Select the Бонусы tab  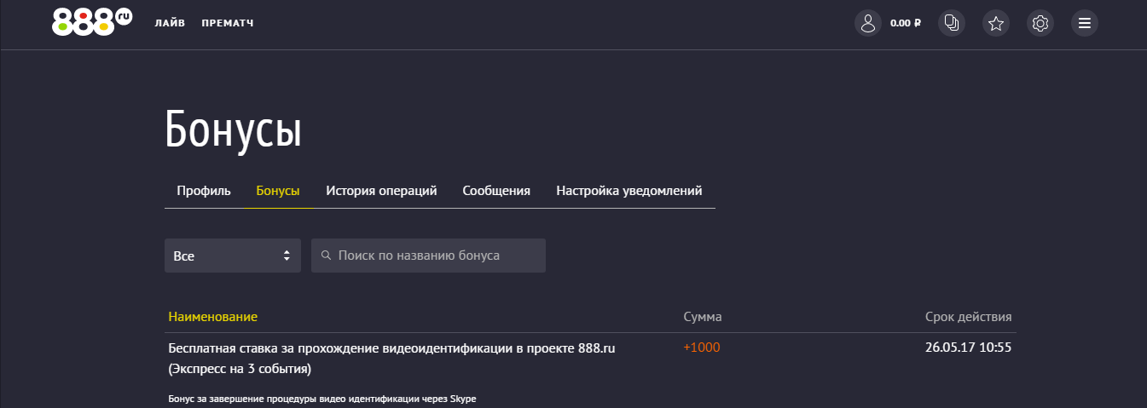pos(278,191)
